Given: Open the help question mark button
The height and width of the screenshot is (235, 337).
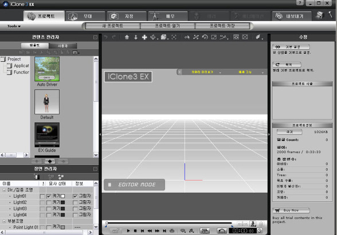Looking at the screenshot, I should click(x=300, y=3).
